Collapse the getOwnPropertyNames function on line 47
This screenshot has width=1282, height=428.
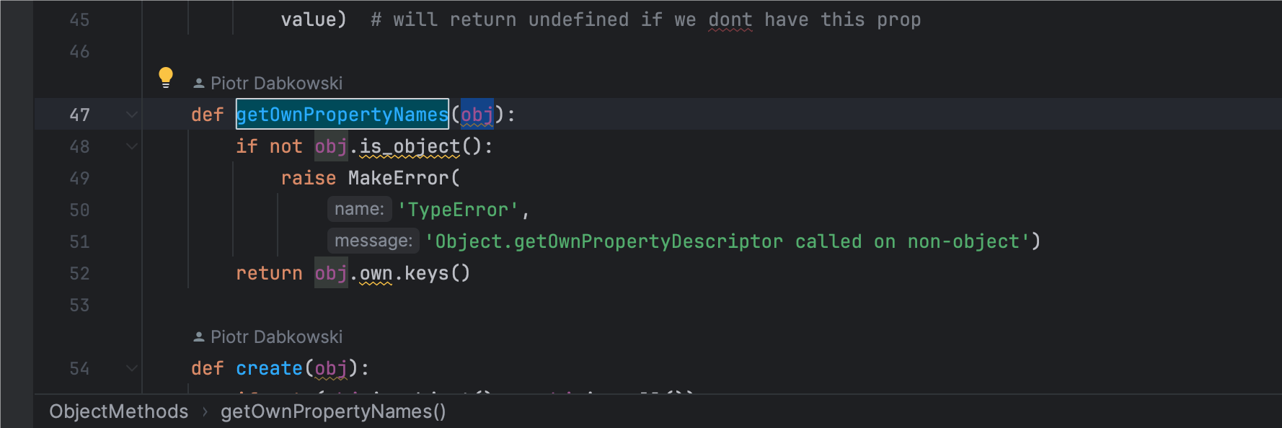click(132, 115)
